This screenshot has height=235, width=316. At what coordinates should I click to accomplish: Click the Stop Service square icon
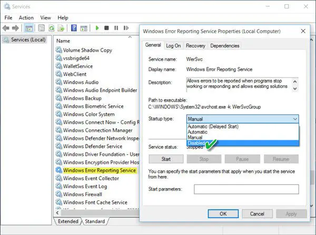106,28
